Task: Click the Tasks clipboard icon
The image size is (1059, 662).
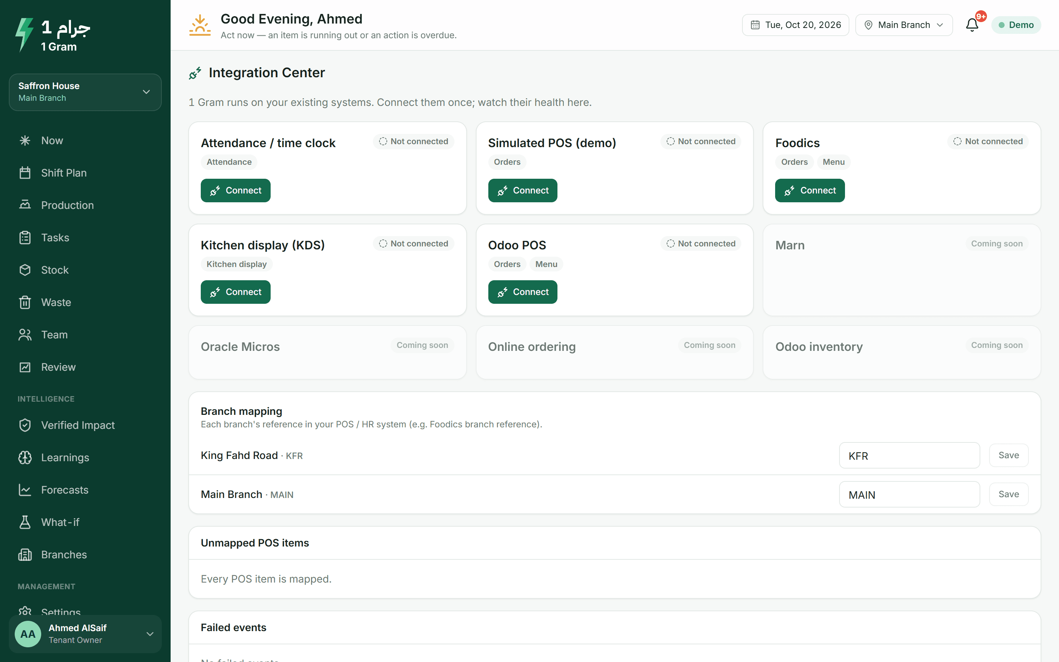Action: (25, 238)
